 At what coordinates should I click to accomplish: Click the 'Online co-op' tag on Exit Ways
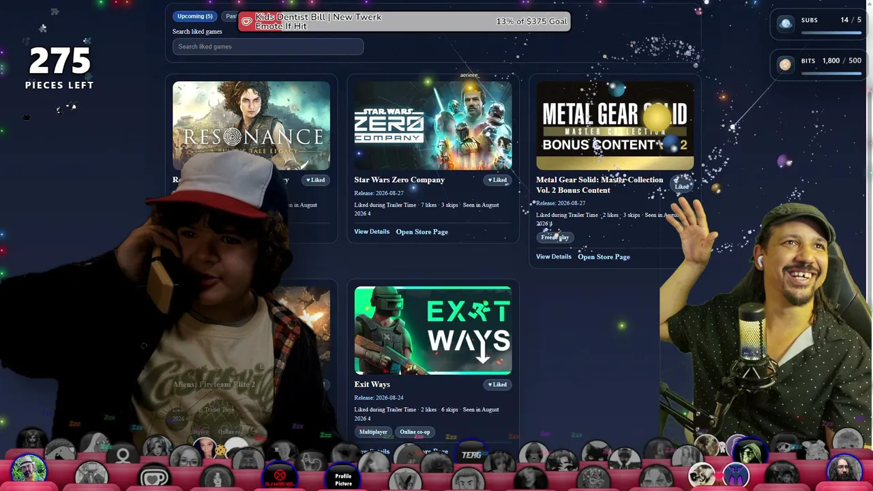415,432
